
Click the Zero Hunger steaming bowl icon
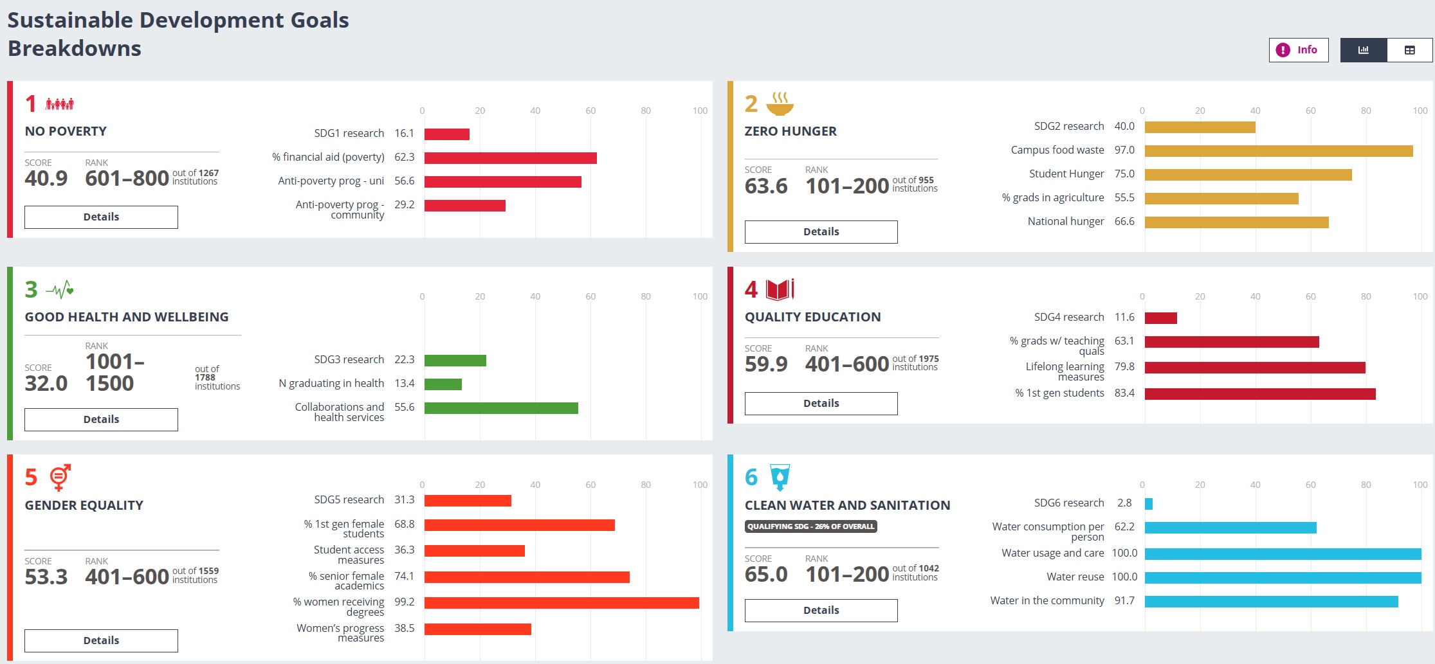click(780, 103)
